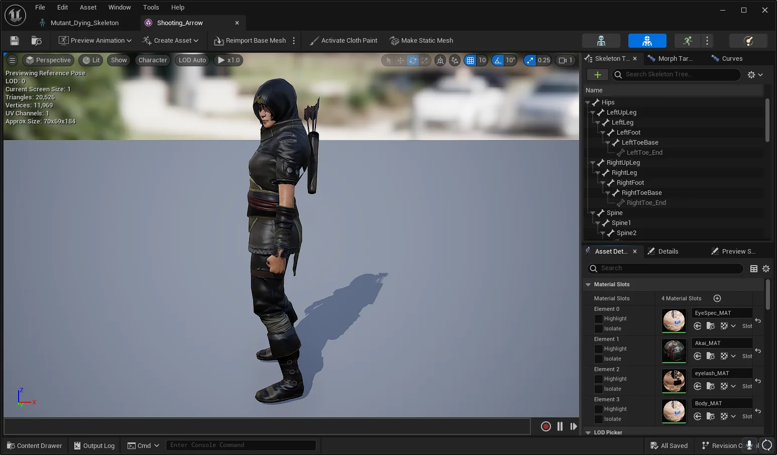The width and height of the screenshot is (777, 455).
Task: Open the Cmd console type dropdown
Action: 143,445
